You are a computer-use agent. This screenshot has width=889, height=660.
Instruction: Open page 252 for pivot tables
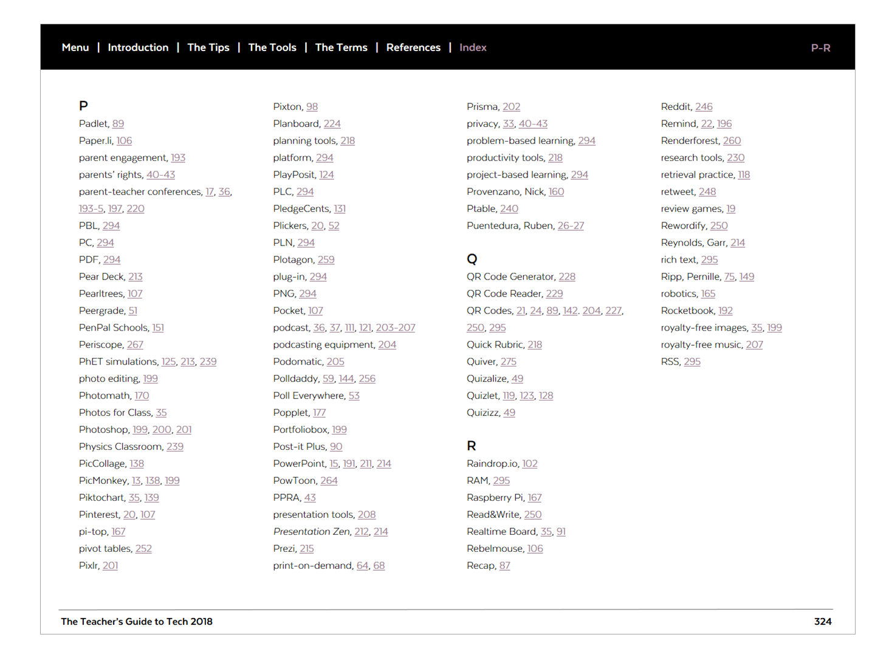click(x=143, y=549)
